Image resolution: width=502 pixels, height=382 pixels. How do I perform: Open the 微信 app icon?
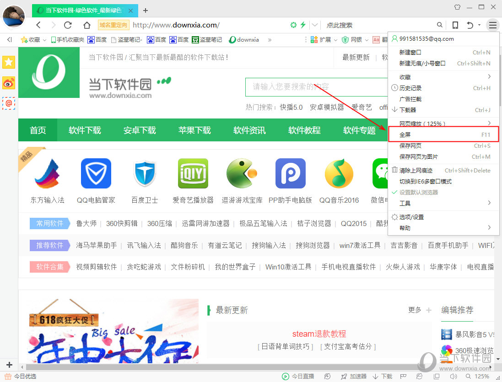pyautogui.click(x=381, y=173)
